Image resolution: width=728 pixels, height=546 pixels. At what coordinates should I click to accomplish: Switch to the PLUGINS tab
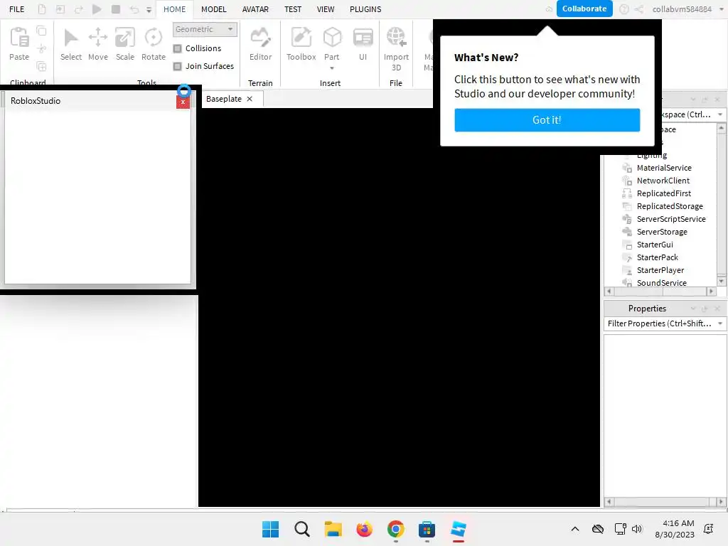pyautogui.click(x=365, y=9)
